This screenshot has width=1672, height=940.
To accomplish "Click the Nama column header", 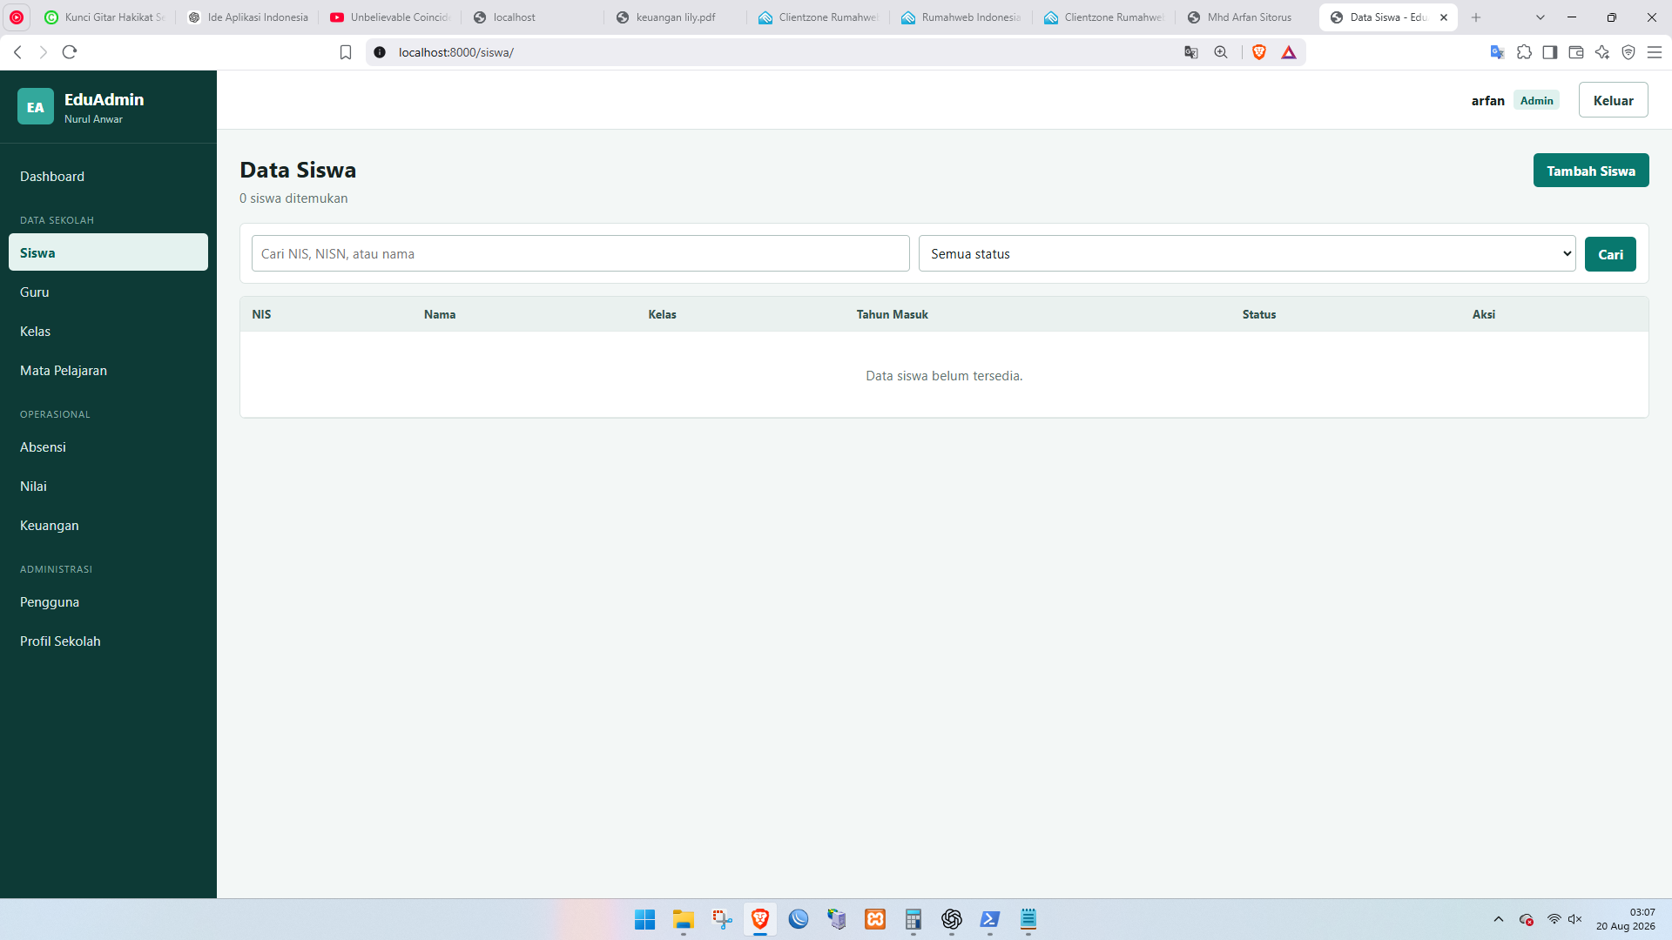I will click(440, 314).
